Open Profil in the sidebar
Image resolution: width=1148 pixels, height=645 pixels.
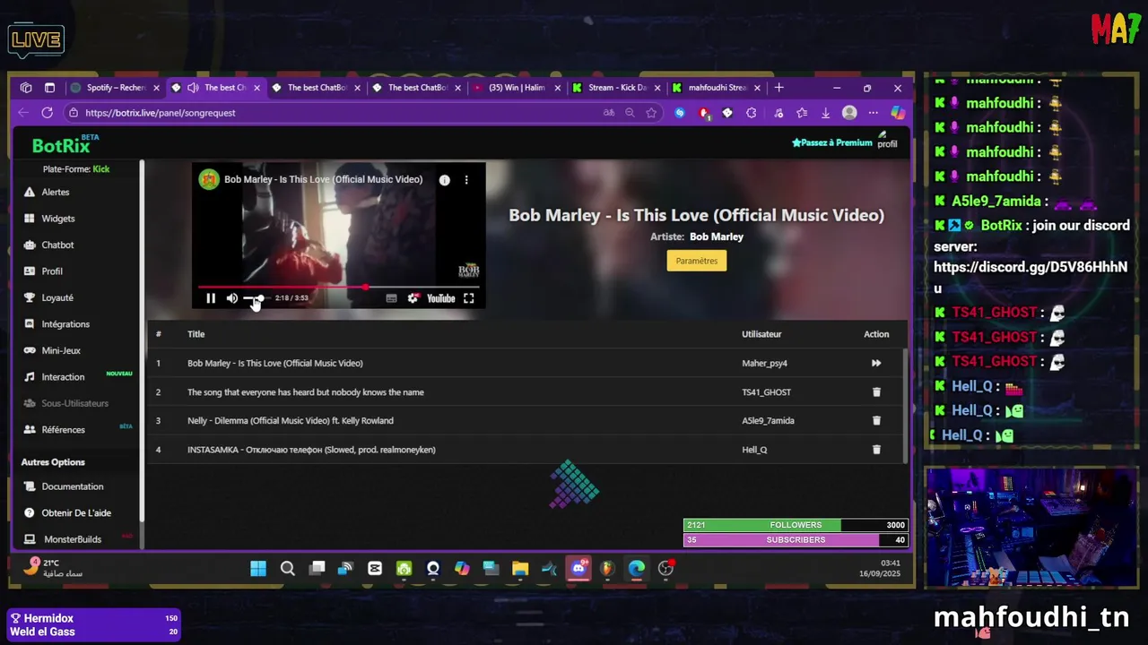coord(52,271)
